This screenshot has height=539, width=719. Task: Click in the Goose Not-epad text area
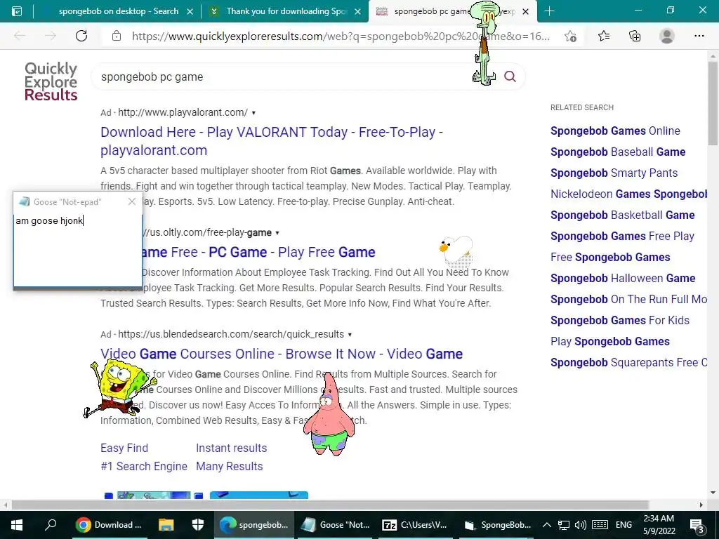[77, 250]
